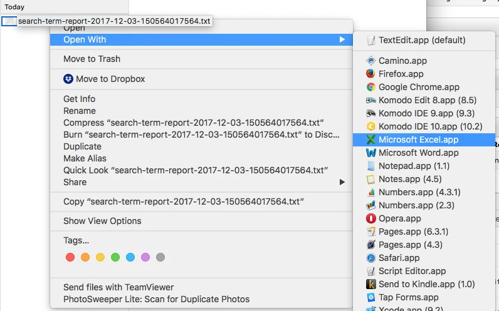
Task: Click the TextEdit.app icon in submenu
Action: point(370,40)
